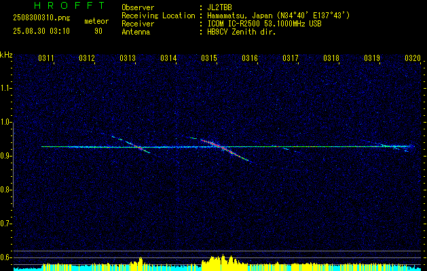
Task: Click the 0313 time marker
Action: tap(128, 58)
